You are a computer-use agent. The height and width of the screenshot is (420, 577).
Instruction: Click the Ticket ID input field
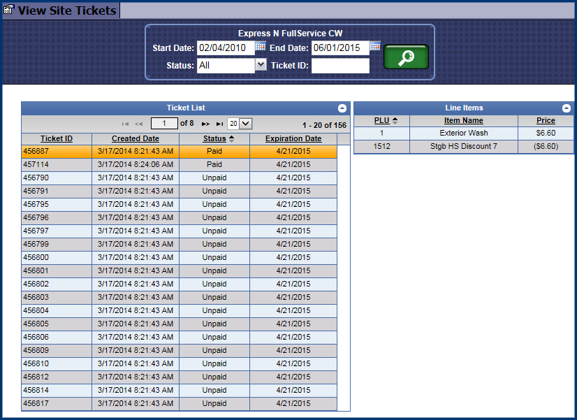[x=340, y=66]
